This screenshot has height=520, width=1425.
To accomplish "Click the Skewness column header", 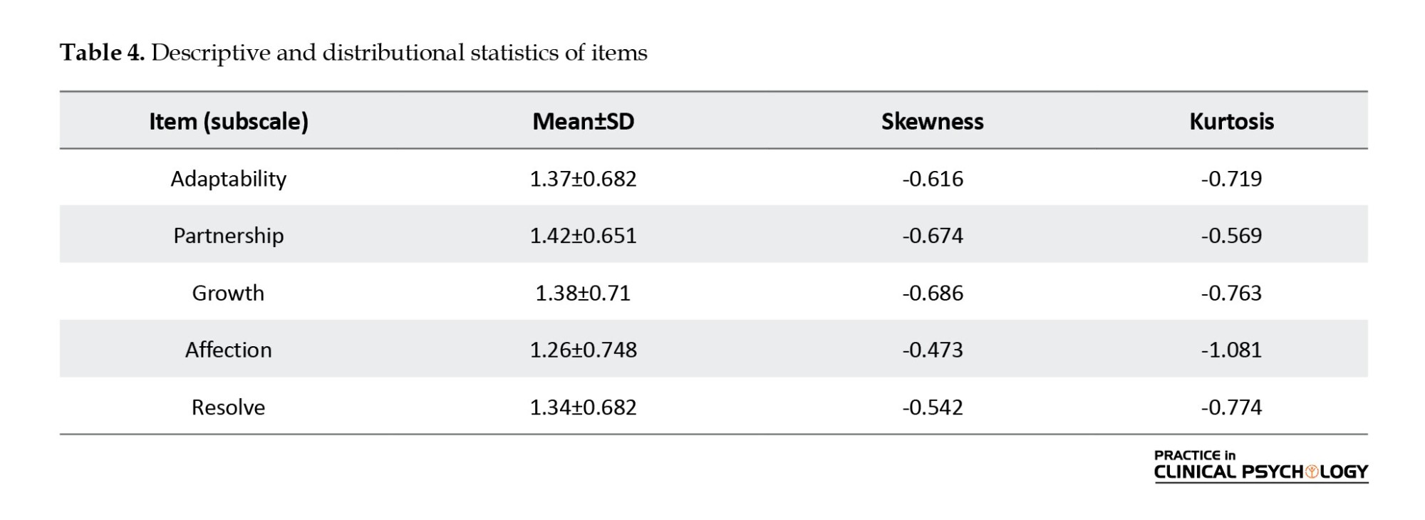I will (932, 121).
